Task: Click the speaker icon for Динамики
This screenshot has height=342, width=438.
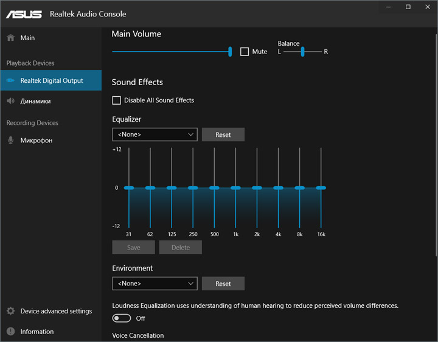Action: [10, 101]
